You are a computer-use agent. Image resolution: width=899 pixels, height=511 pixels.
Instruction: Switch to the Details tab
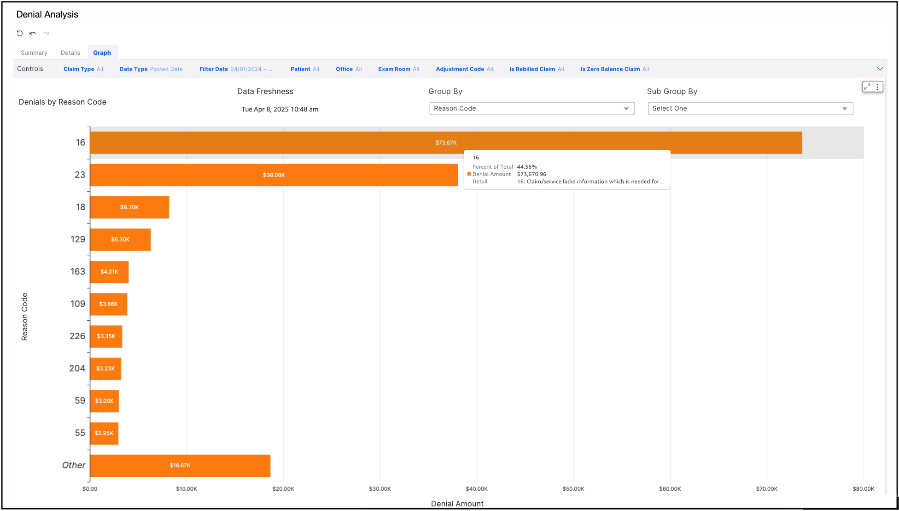tap(70, 53)
